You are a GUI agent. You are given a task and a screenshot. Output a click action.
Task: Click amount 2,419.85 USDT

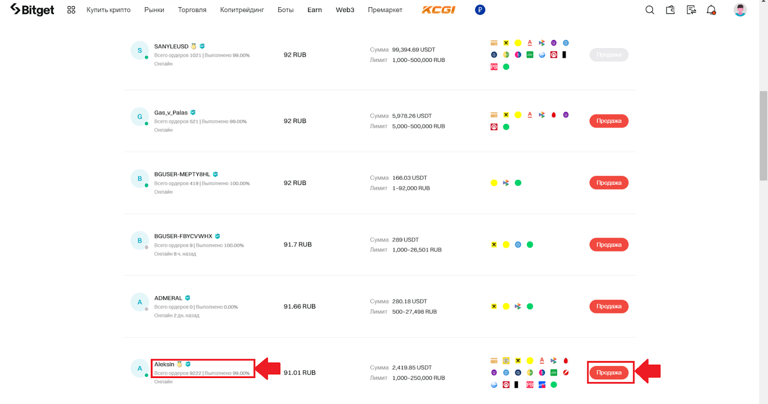[412, 367]
